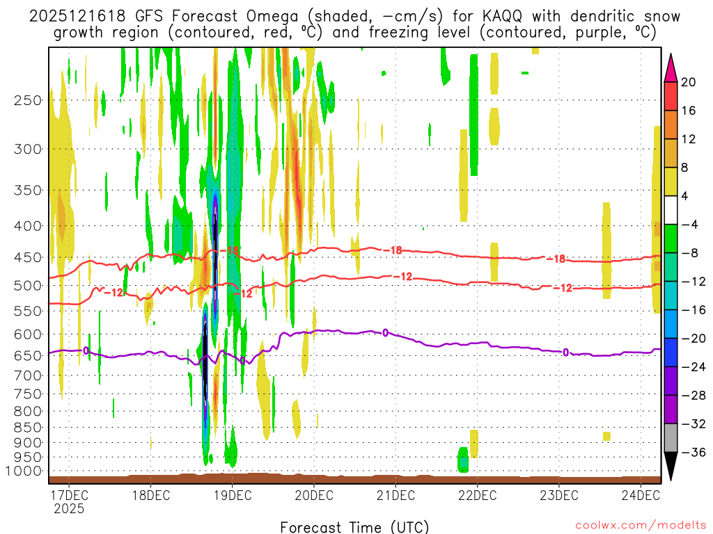The height and width of the screenshot is (534, 713).
Task: Click the 300 pressure level label
Action: [28, 149]
